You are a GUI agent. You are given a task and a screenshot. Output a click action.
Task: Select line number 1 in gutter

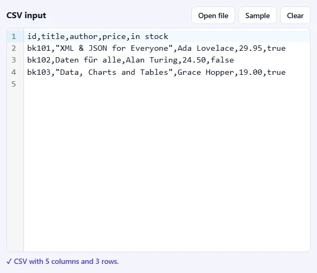point(13,36)
